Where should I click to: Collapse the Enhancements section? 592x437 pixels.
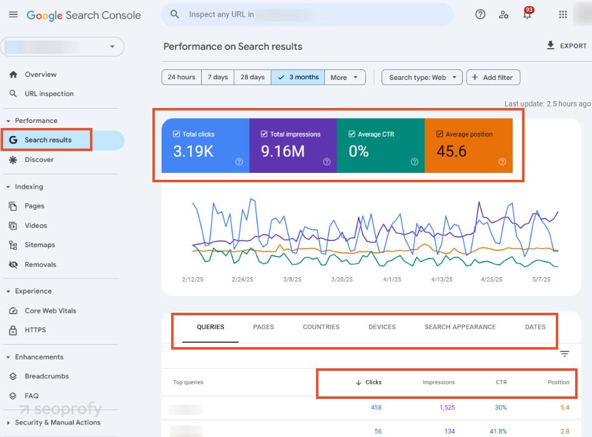coord(8,357)
